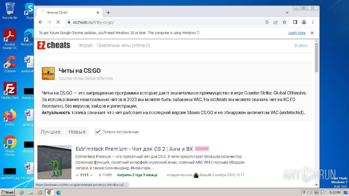
Task: Click the private tag badge
Action: [202, 149]
